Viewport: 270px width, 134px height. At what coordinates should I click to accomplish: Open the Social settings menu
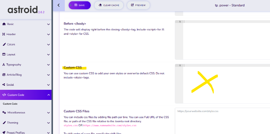click(26, 85)
